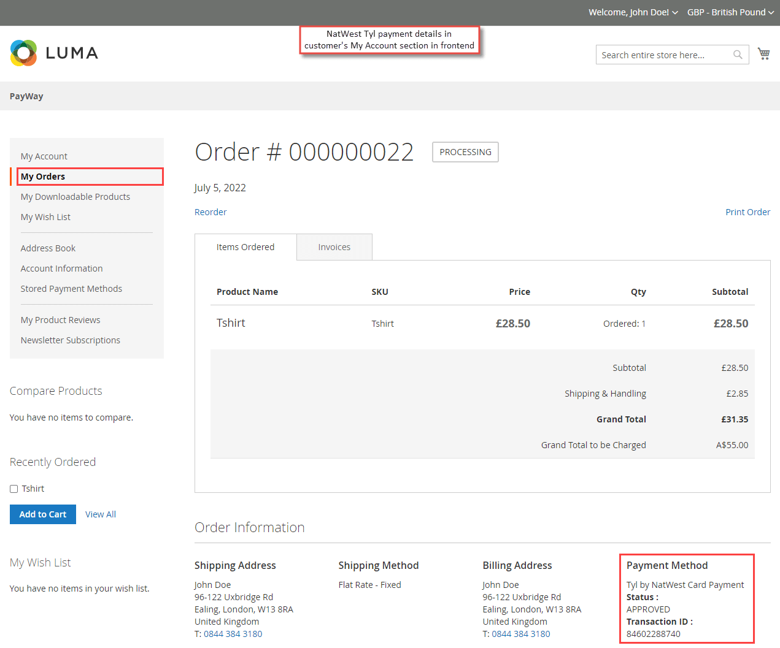Click the Tshirt product name in table
780x648 pixels.
231,323
